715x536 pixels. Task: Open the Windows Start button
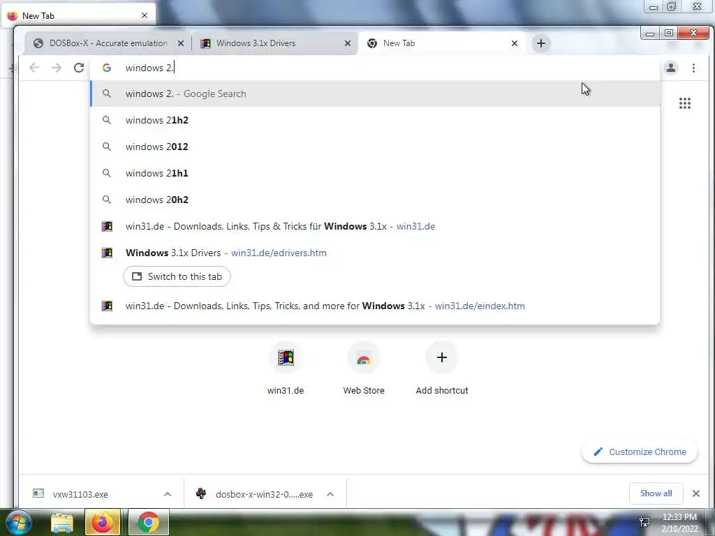(19, 522)
